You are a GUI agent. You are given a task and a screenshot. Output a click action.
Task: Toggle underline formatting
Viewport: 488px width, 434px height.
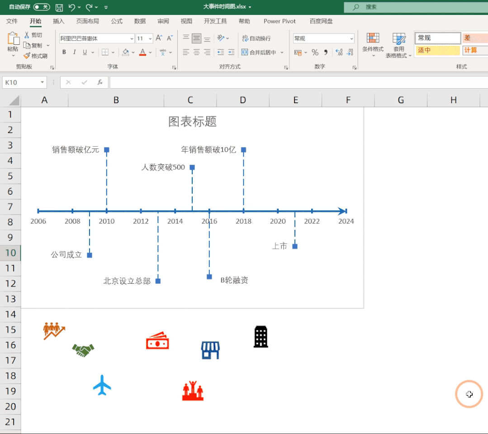pyautogui.click(x=85, y=52)
